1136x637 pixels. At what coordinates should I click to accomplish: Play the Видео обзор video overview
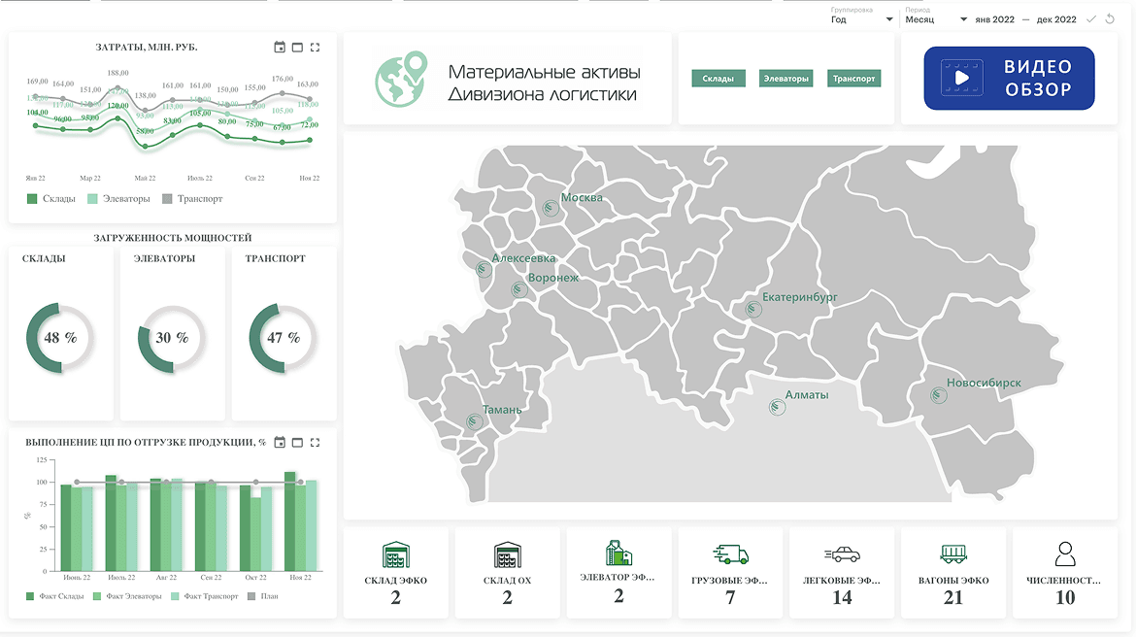point(1009,79)
